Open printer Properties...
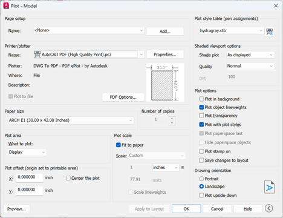Screen dimensions: 283x218 coord(165,54)
